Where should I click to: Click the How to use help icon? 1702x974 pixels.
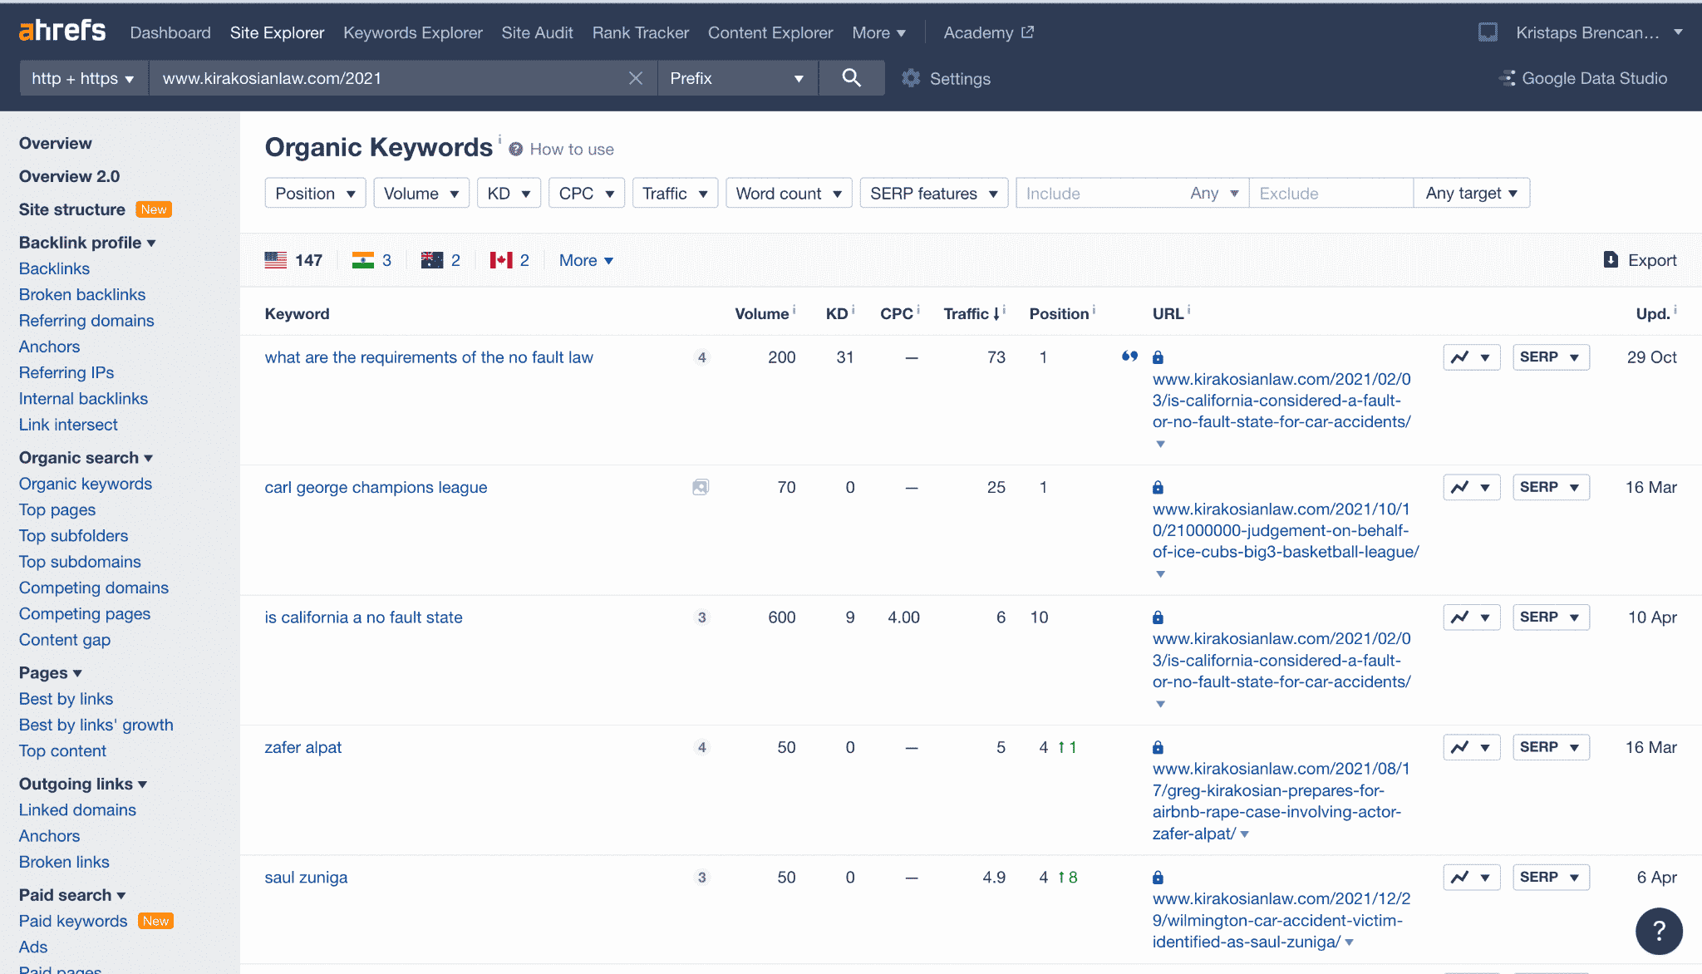pyautogui.click(x=515, y=150)
